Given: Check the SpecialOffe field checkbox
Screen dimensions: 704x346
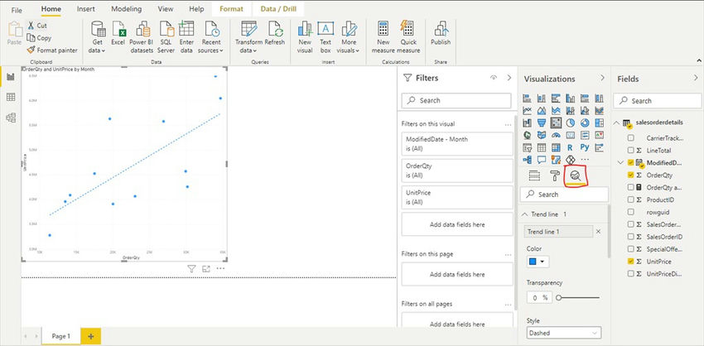Looking at the screenshot, I should pyautogui.click(x=631, y=249).
